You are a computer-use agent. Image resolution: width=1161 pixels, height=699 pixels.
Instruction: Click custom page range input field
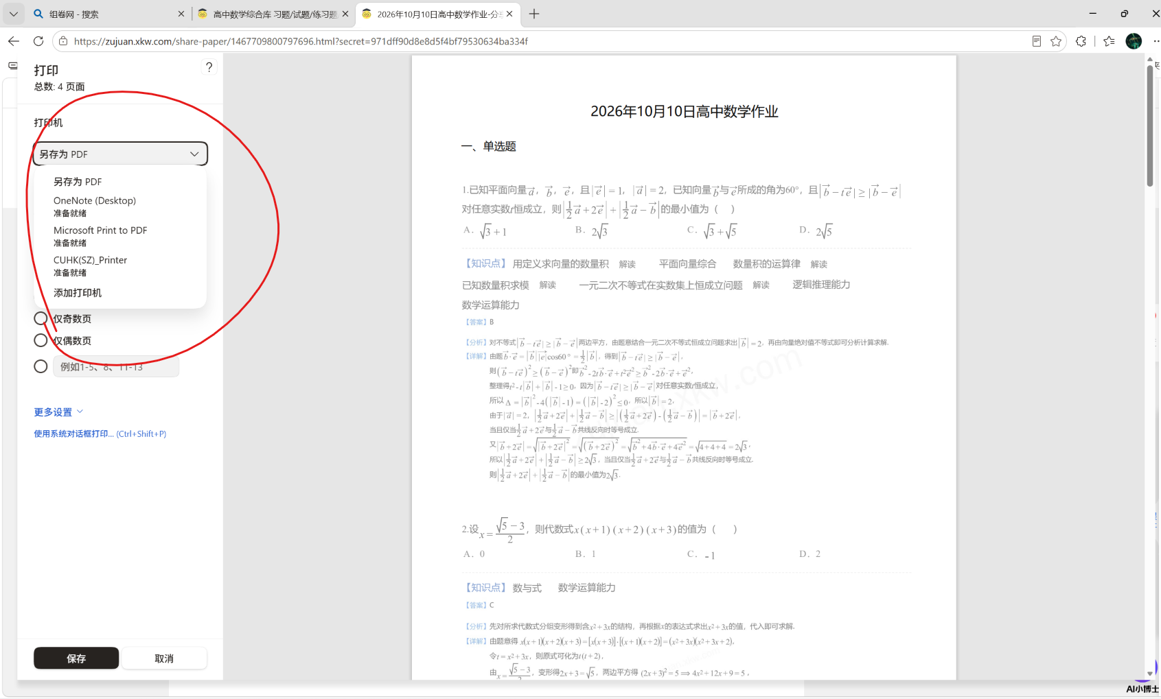[116, 366]
